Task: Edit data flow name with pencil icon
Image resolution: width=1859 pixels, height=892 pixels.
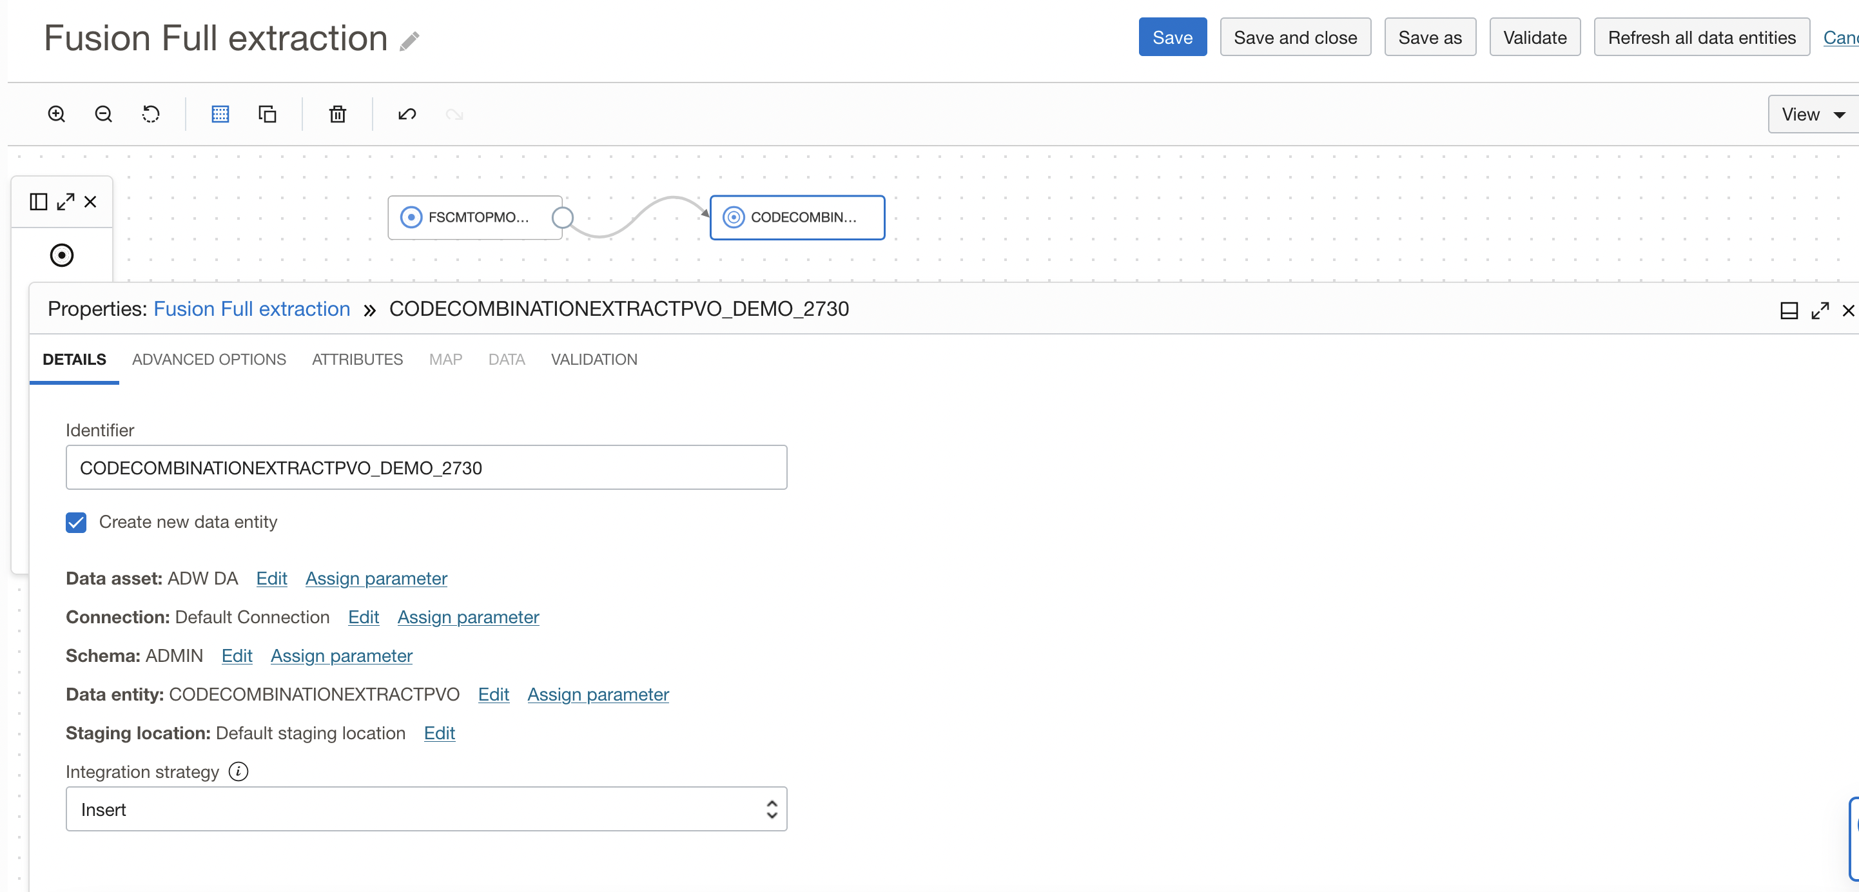Action: pyautogui.click(x=409, y=41)
